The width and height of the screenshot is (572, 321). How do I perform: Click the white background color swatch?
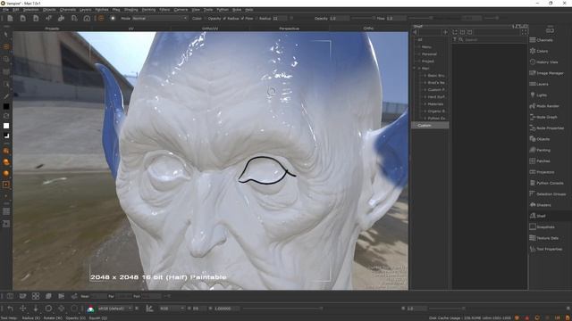[x=6, y=126]
